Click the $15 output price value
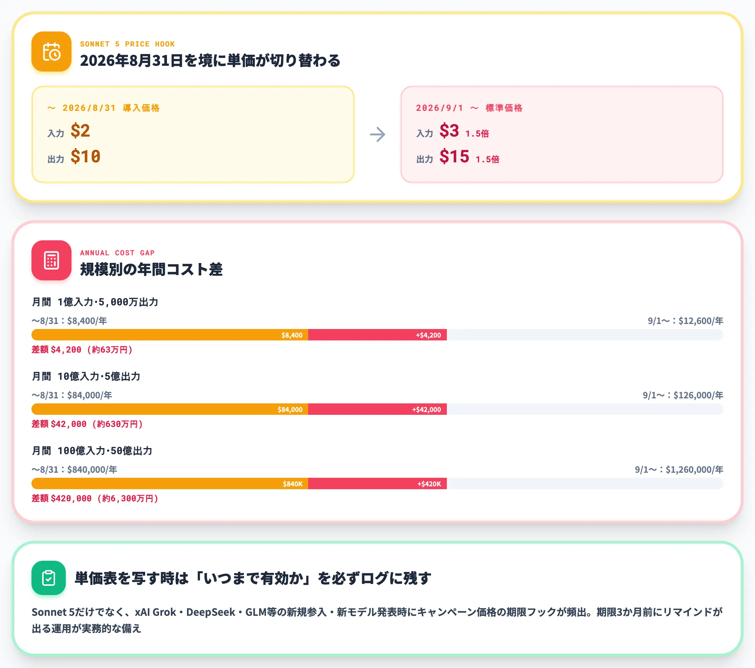Screen dimensions: 755x668 coord(454,156)
